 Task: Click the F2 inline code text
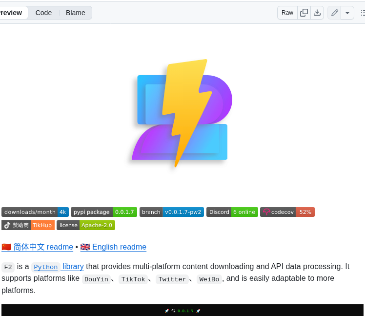coord(8,267)
